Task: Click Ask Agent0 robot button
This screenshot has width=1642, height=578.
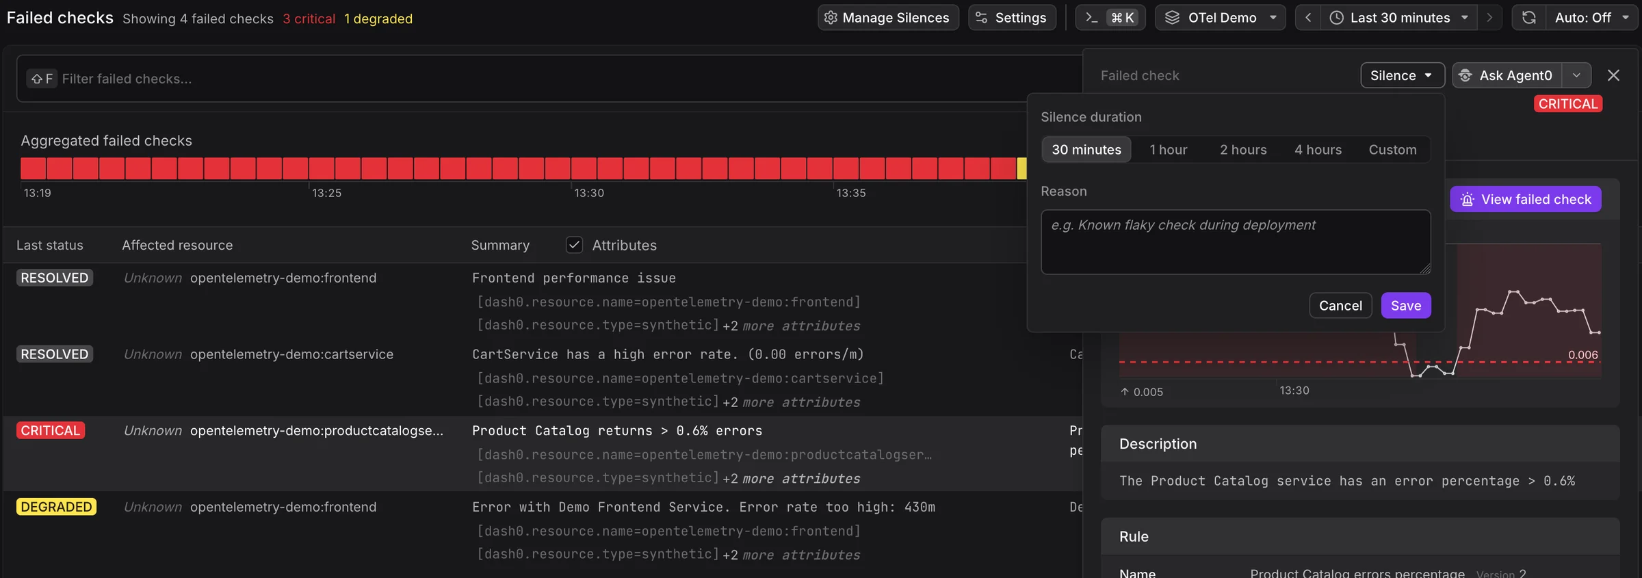Action: (1507, 75)
